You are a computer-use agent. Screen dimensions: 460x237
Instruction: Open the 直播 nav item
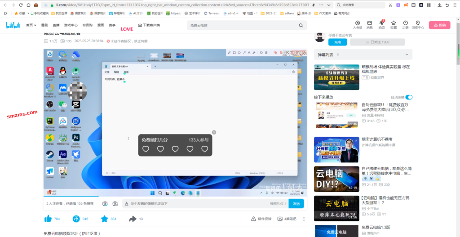[56, 25]
